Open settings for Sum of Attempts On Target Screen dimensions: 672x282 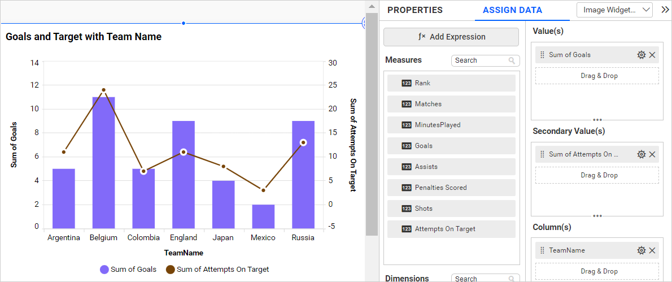coord(641,154)
